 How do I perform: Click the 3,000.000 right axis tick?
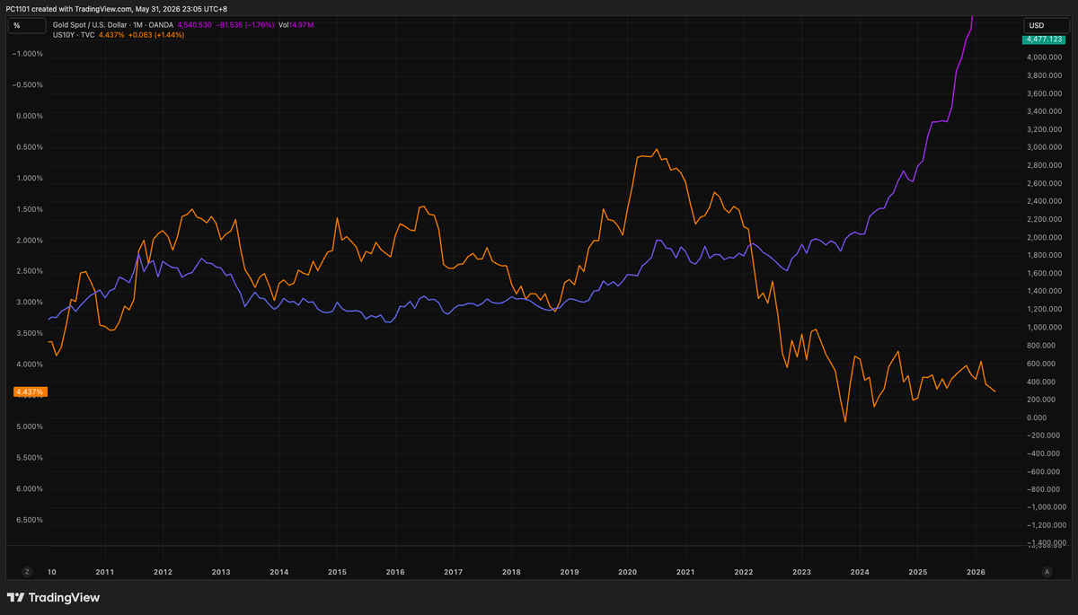(1046, 147)
